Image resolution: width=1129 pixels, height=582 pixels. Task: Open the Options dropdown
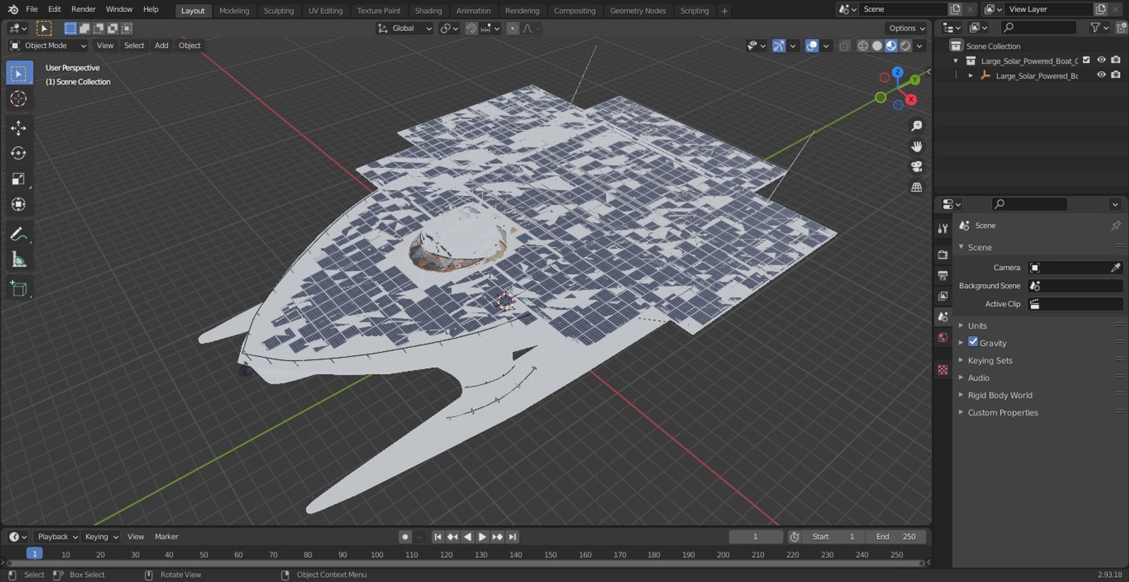(906, 28)
